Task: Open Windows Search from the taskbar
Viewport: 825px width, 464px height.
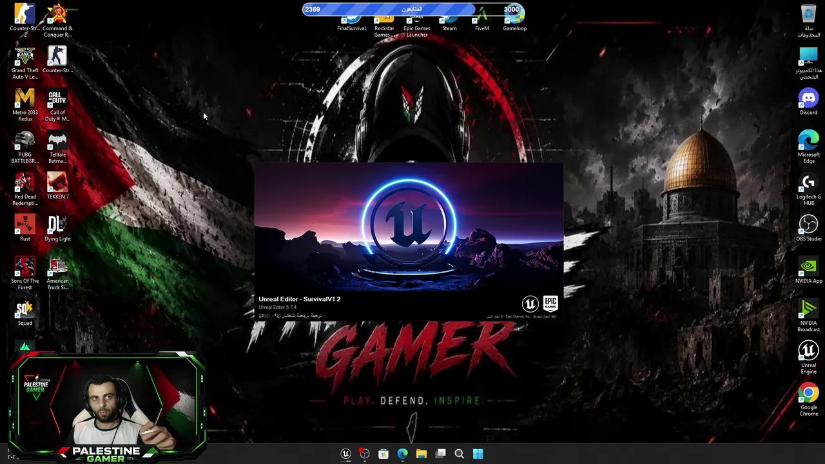Action: (x=459, y=454)
